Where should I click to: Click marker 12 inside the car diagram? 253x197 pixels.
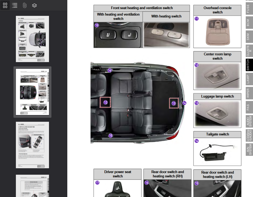105,102
